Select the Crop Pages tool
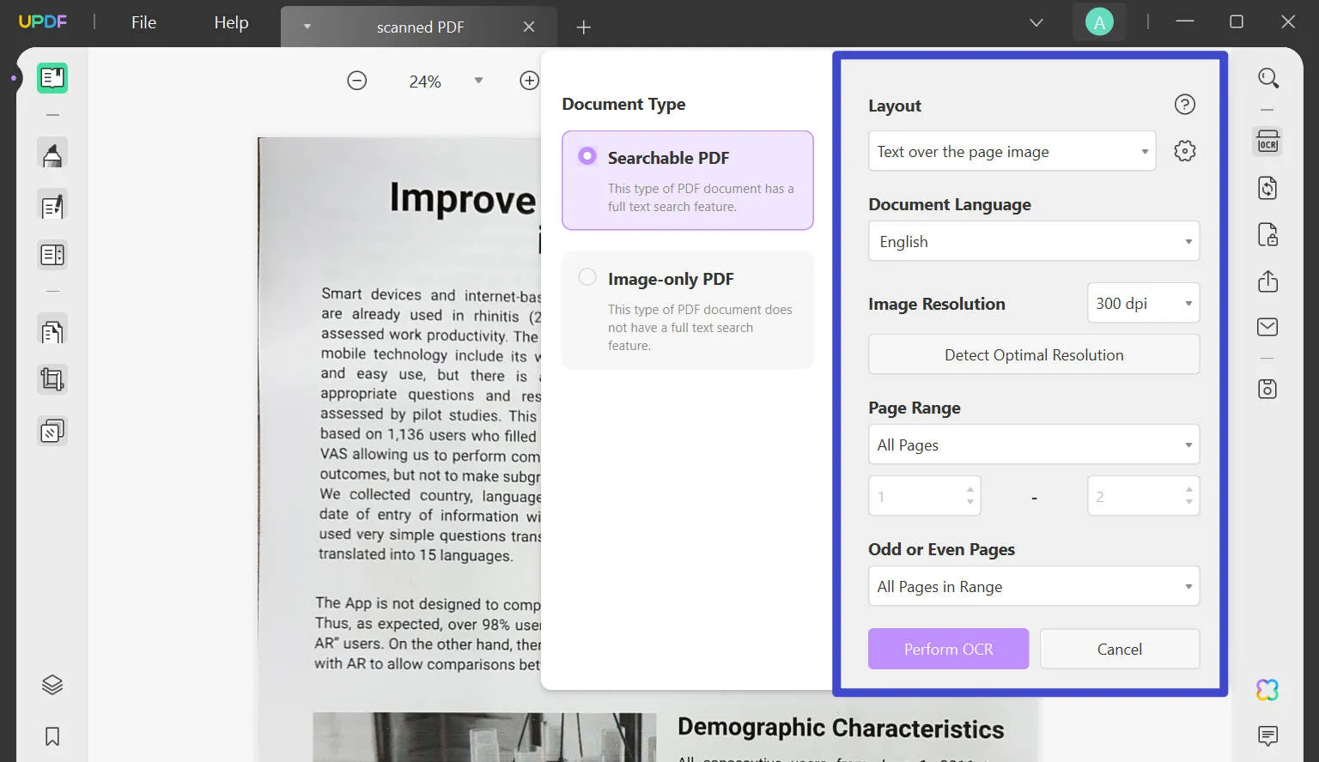 pyautogui.click(x=52, y=378)
